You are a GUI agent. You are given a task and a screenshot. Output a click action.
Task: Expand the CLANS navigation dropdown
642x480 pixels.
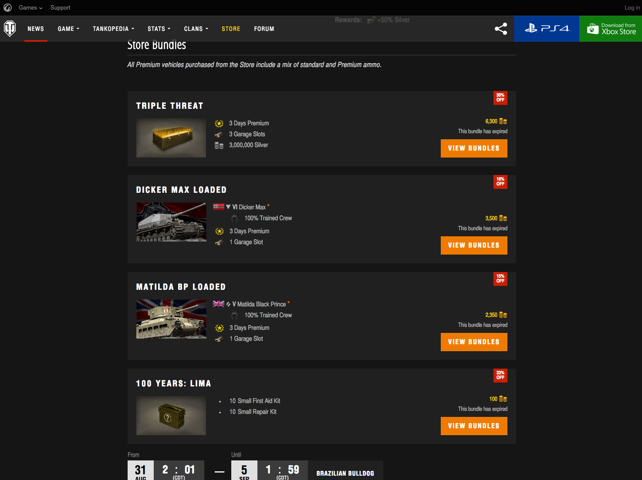click(196, 29)
